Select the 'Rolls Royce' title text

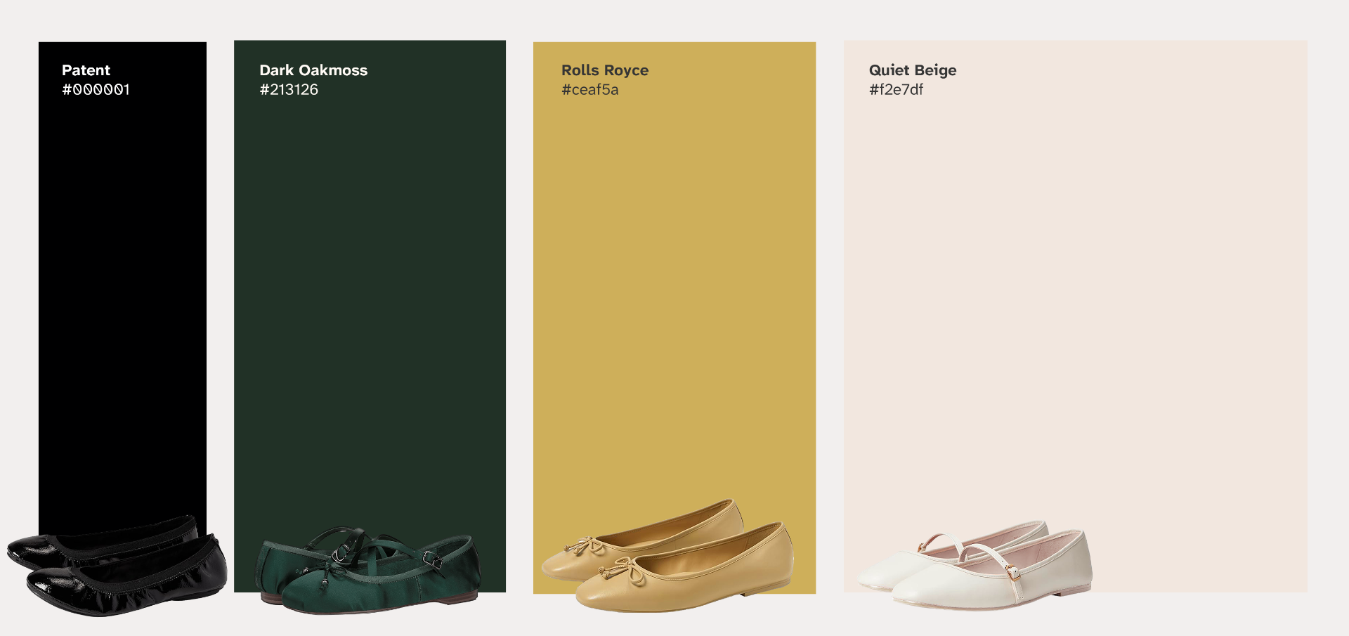pyautogui.click(x=605, y=70)
